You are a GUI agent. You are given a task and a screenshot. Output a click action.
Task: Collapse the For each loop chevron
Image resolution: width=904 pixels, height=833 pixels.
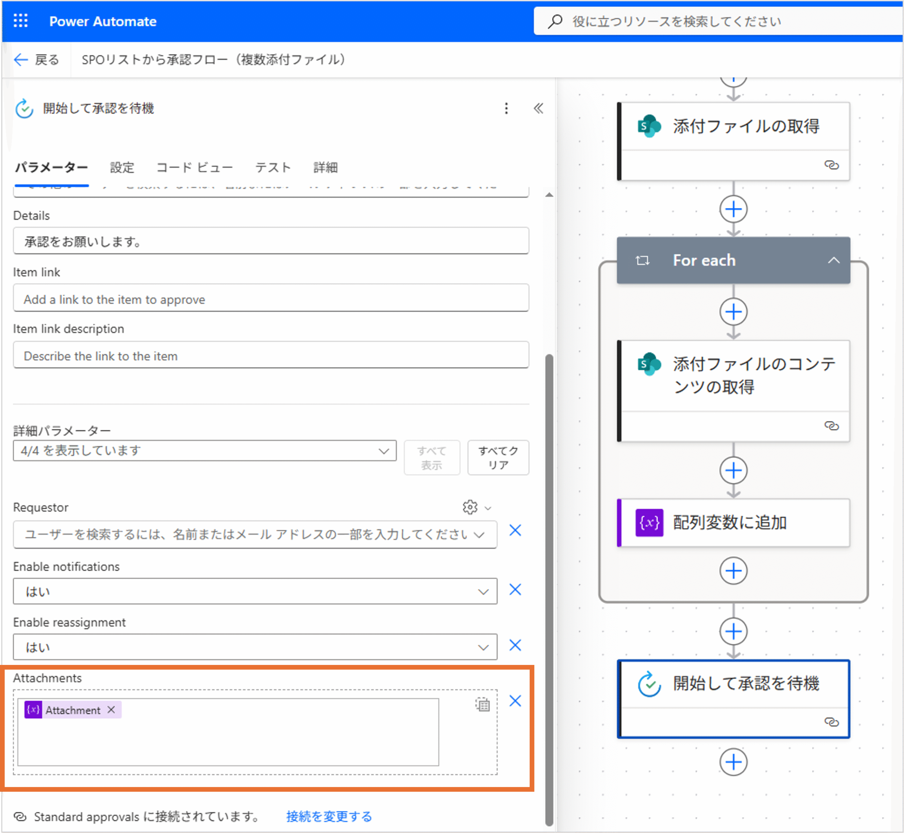(833, 260)
